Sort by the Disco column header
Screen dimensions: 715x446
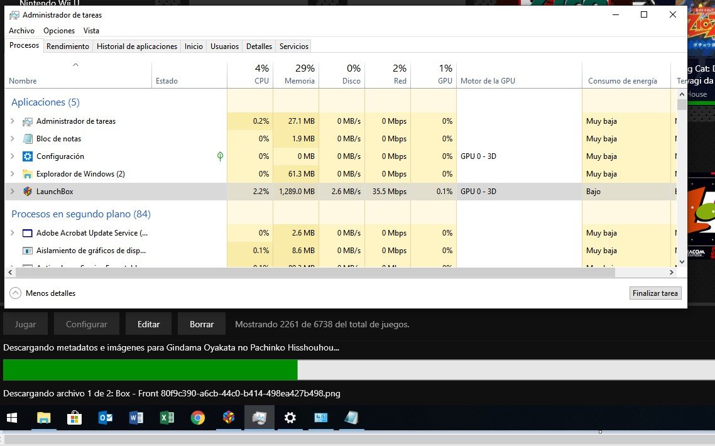tap(342, 75)
